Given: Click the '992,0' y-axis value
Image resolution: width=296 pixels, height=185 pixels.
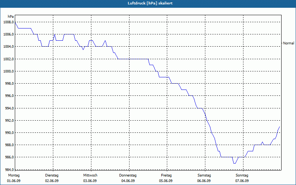Looking at the screenshot, I should point(10,121).
